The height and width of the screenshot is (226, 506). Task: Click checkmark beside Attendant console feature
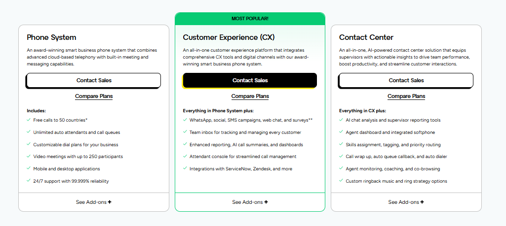click(x=185, y=156)
